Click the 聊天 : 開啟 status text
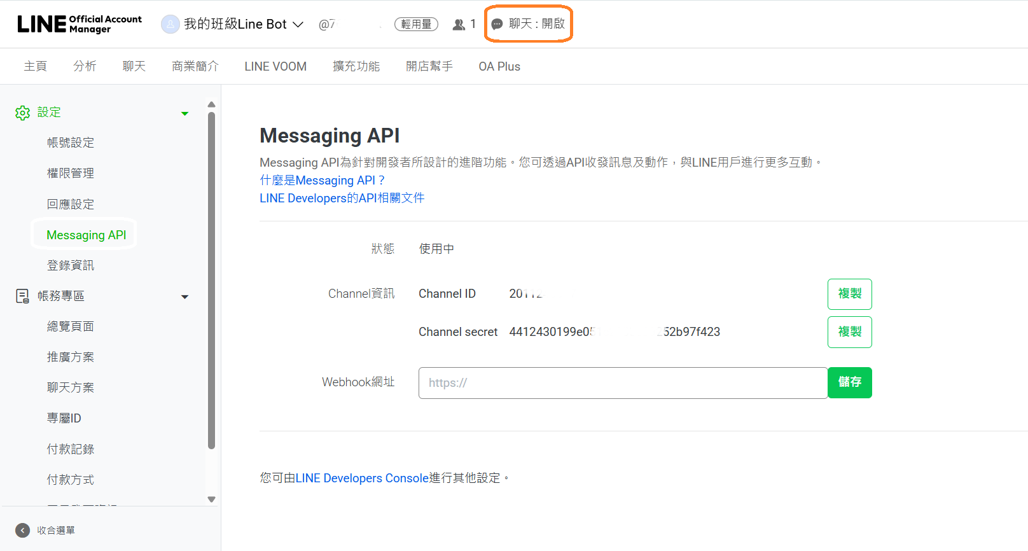Screen dimensions: 1028x551 click(537, 24)
